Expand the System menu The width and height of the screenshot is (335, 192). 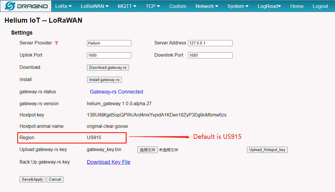238,6
